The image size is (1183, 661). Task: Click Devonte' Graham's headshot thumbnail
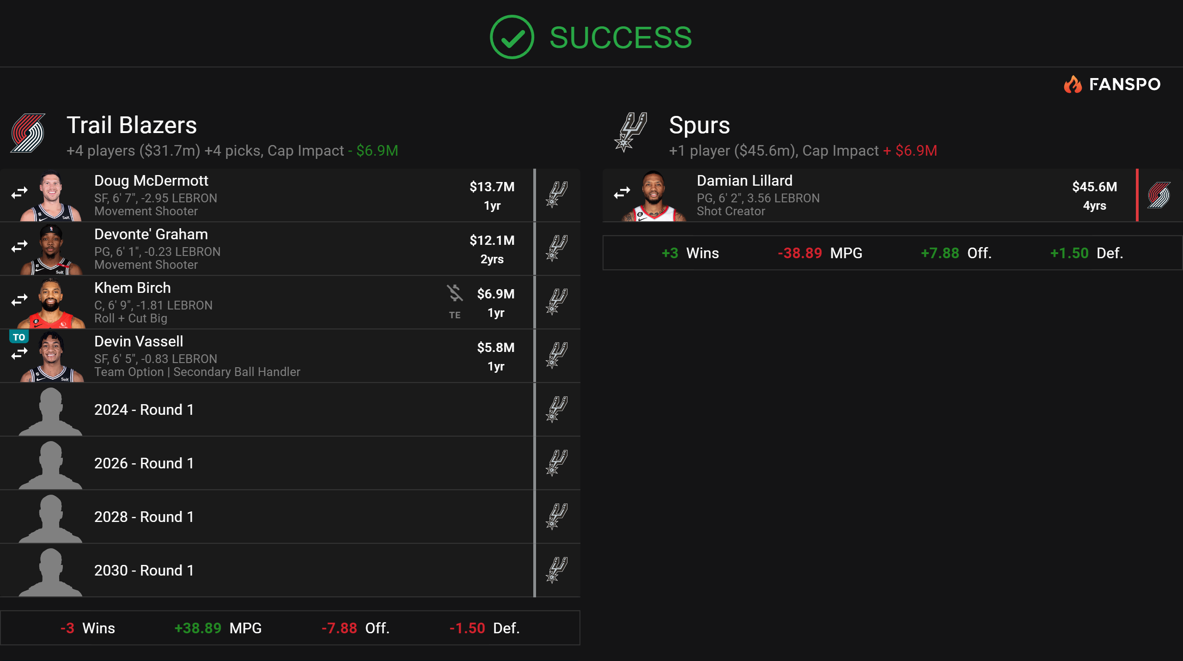tap(52, 249)
